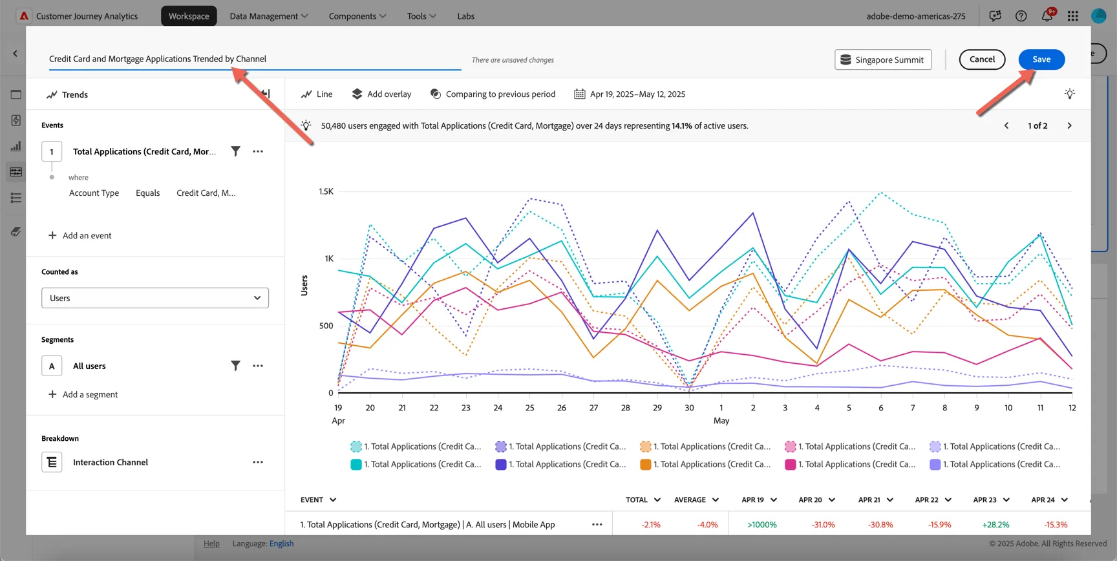Open the Labs tab
The image size is (1117, 561).
[x=466, y=16]
